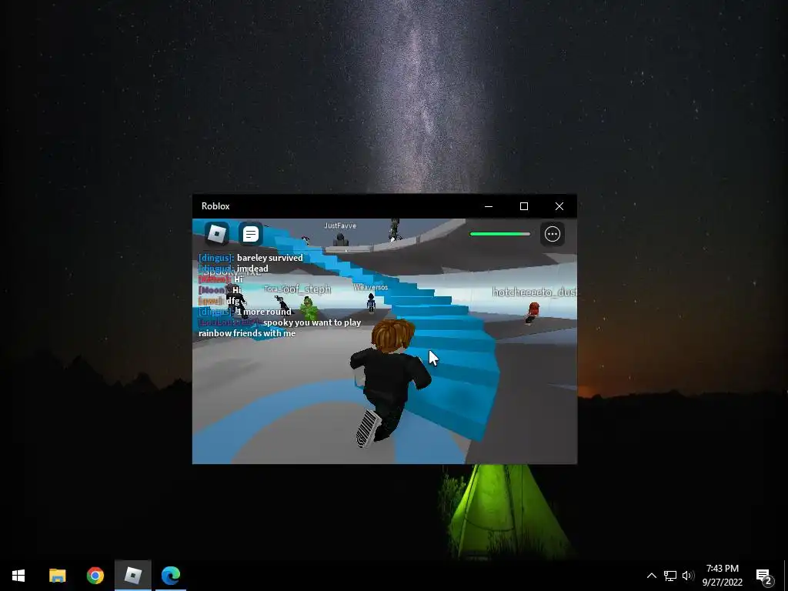Image resolution: width=788 pixels, height=591 pixels.
Task: Click the Roblox window title text
Action: tap(215, 206)
